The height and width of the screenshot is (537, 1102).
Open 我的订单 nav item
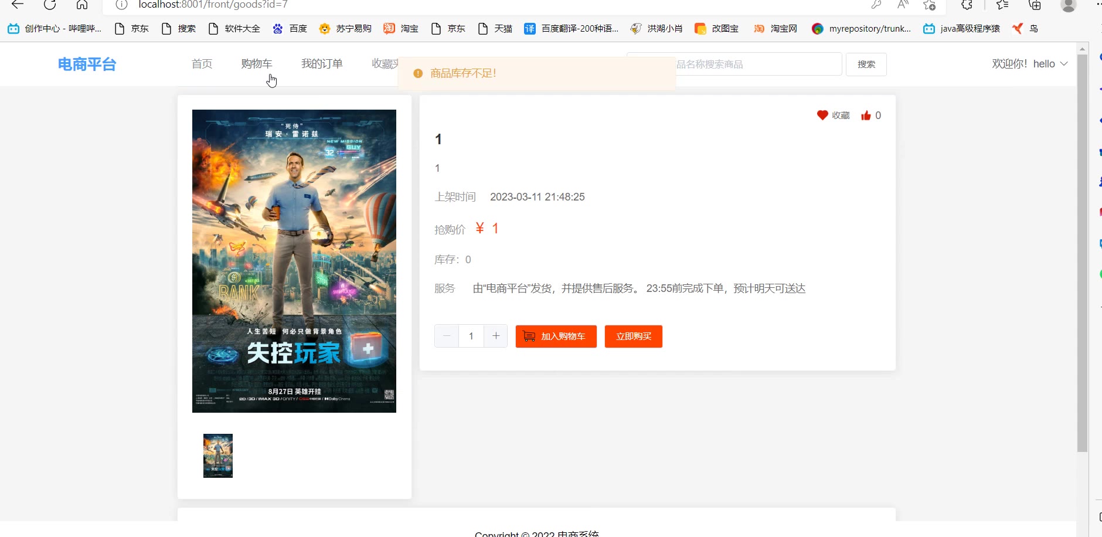click(x=322, y=64)
